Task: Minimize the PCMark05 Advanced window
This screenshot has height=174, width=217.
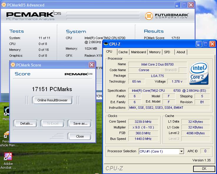Action: point(177,5)
